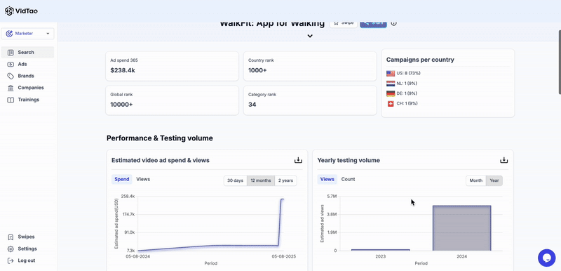Click the $238.4k ad spend value
This screenshot has width=561, height=271.
[123, 70]
